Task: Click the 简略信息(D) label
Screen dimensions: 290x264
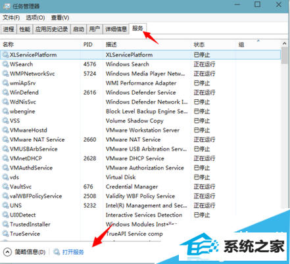Action: click(x=30, y=252)
